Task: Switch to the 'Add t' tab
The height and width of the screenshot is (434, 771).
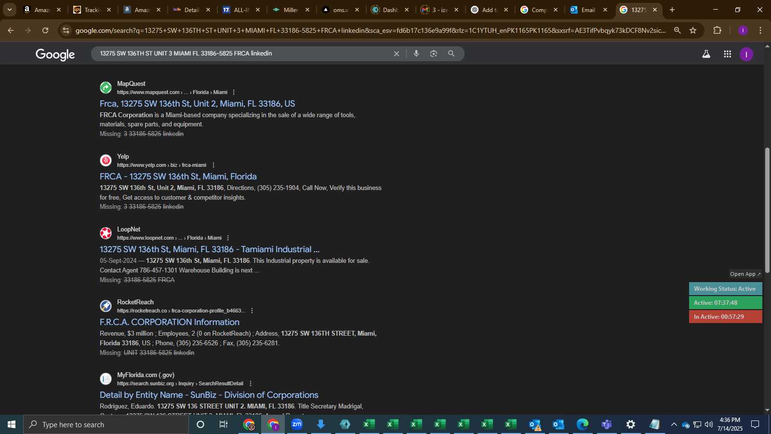Action: click(489, 10)
